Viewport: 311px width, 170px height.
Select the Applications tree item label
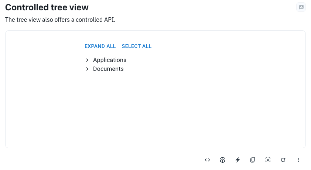pyautogui.click(x=110, y=60)
